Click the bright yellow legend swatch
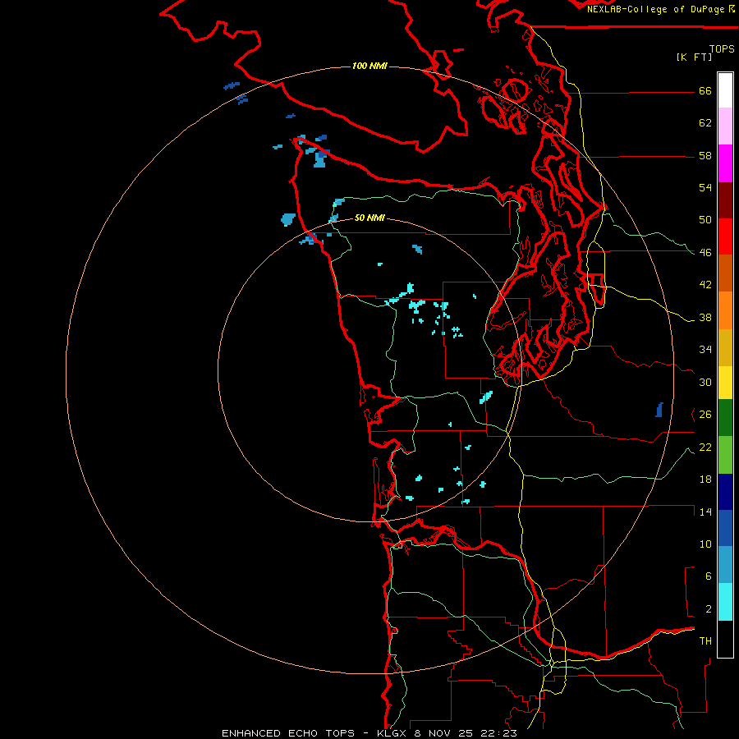Screen dimensions: 739x739 point(725,383)
